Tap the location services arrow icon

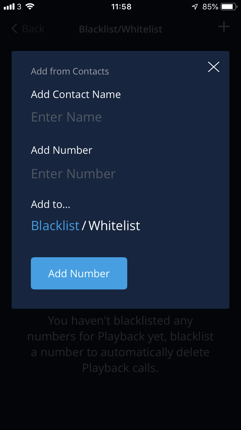pyautogui.click(x=195, y=6)
